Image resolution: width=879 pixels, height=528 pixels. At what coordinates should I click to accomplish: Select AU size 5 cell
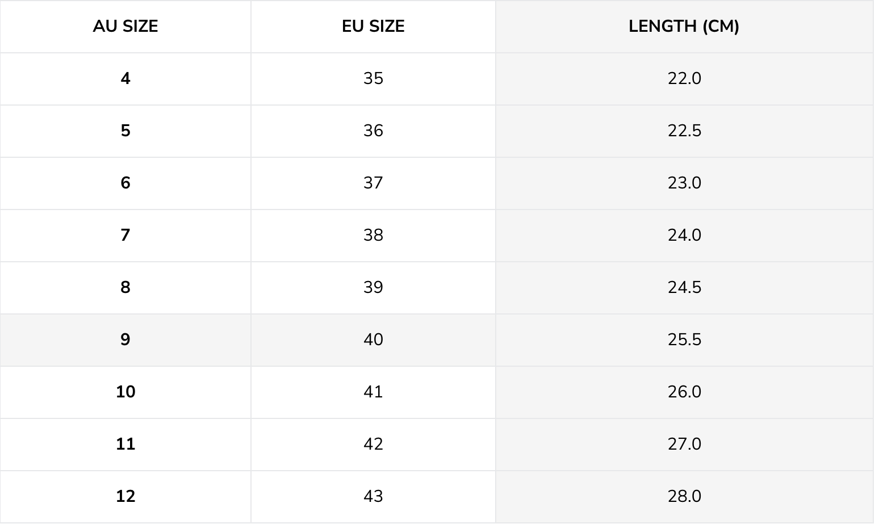[x=125, y=131]
